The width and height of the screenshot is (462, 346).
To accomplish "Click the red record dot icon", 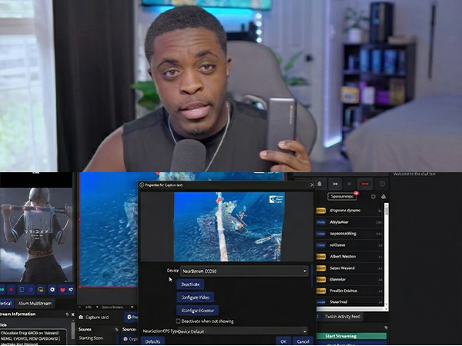I will [x=12, y=290].
